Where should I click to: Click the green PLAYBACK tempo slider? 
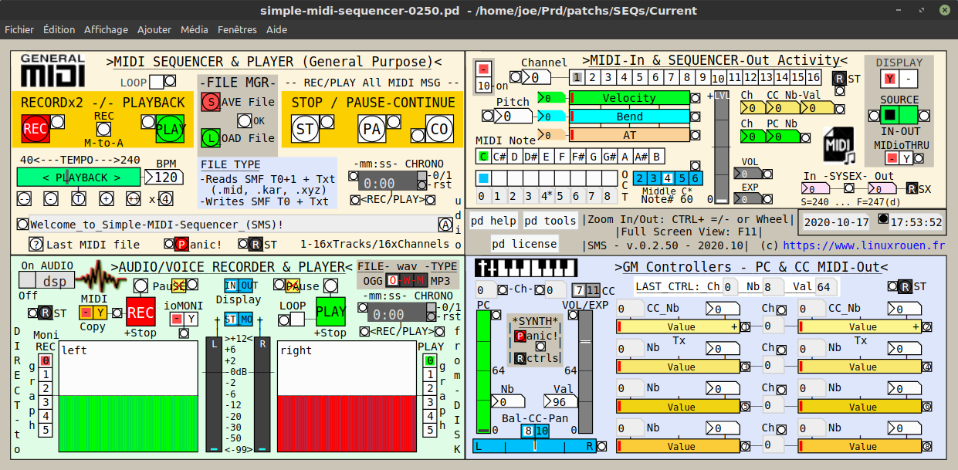(x=80, y=177)
